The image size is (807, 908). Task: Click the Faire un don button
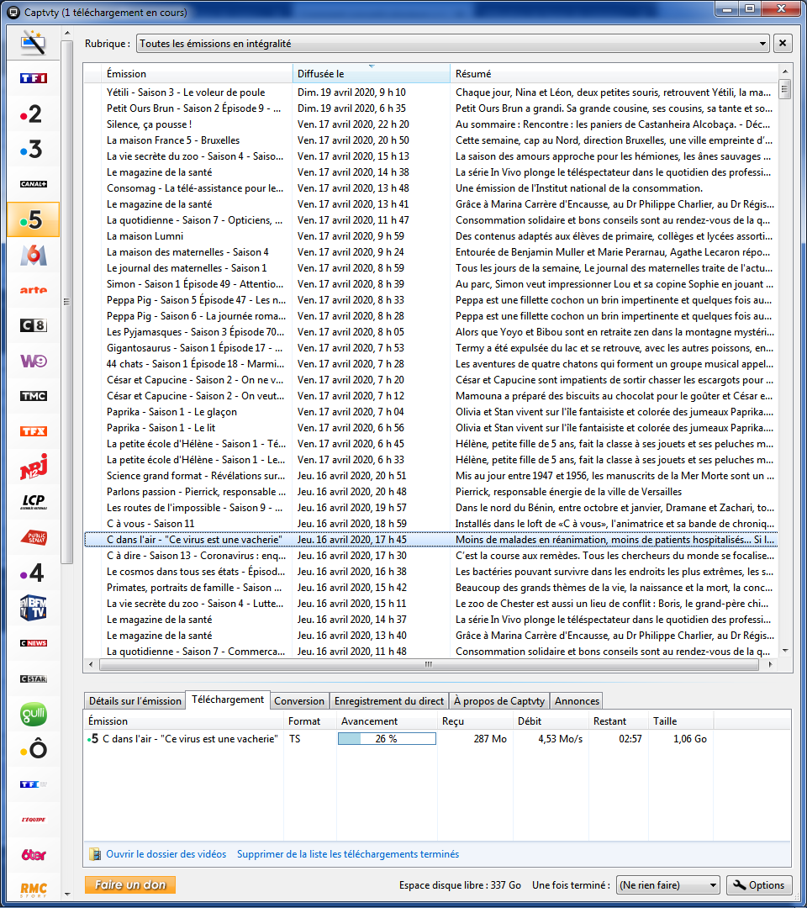tap(130, 884)
